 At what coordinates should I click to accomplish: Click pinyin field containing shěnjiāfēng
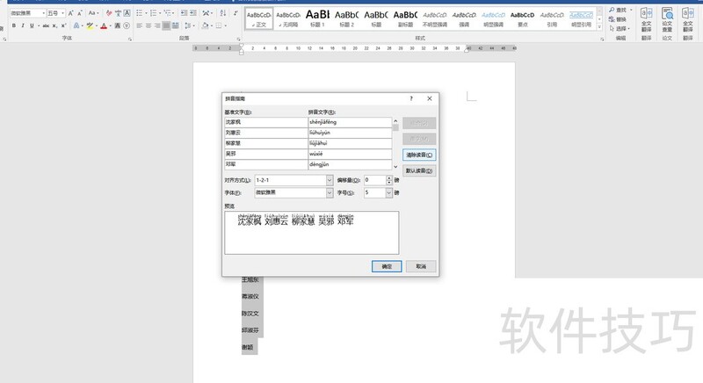(x=349, y=122)
